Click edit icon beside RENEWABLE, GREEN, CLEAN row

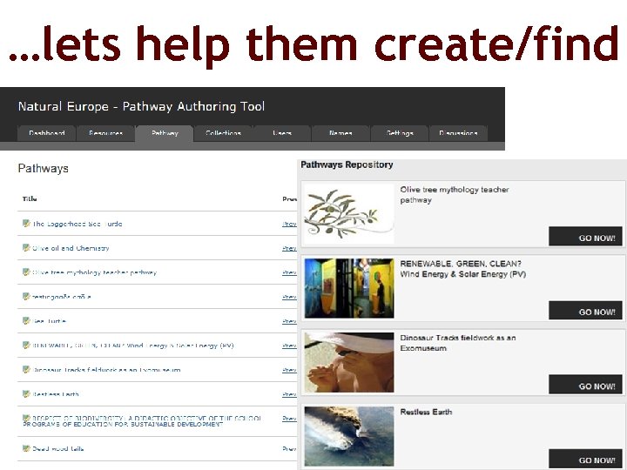point(26,345)
